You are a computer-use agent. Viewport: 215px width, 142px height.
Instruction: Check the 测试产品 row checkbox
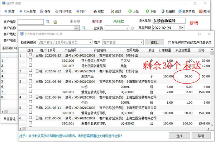(30, 76)
